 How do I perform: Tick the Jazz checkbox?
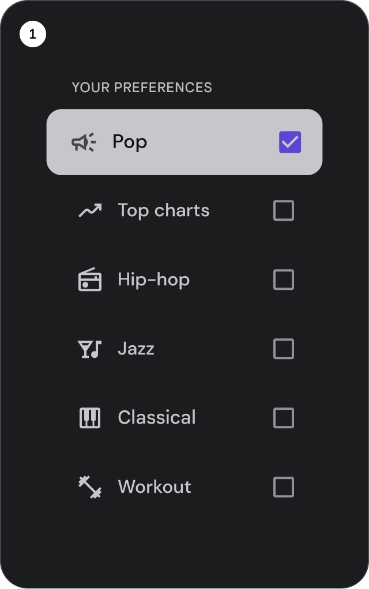[x=283, y=349]
